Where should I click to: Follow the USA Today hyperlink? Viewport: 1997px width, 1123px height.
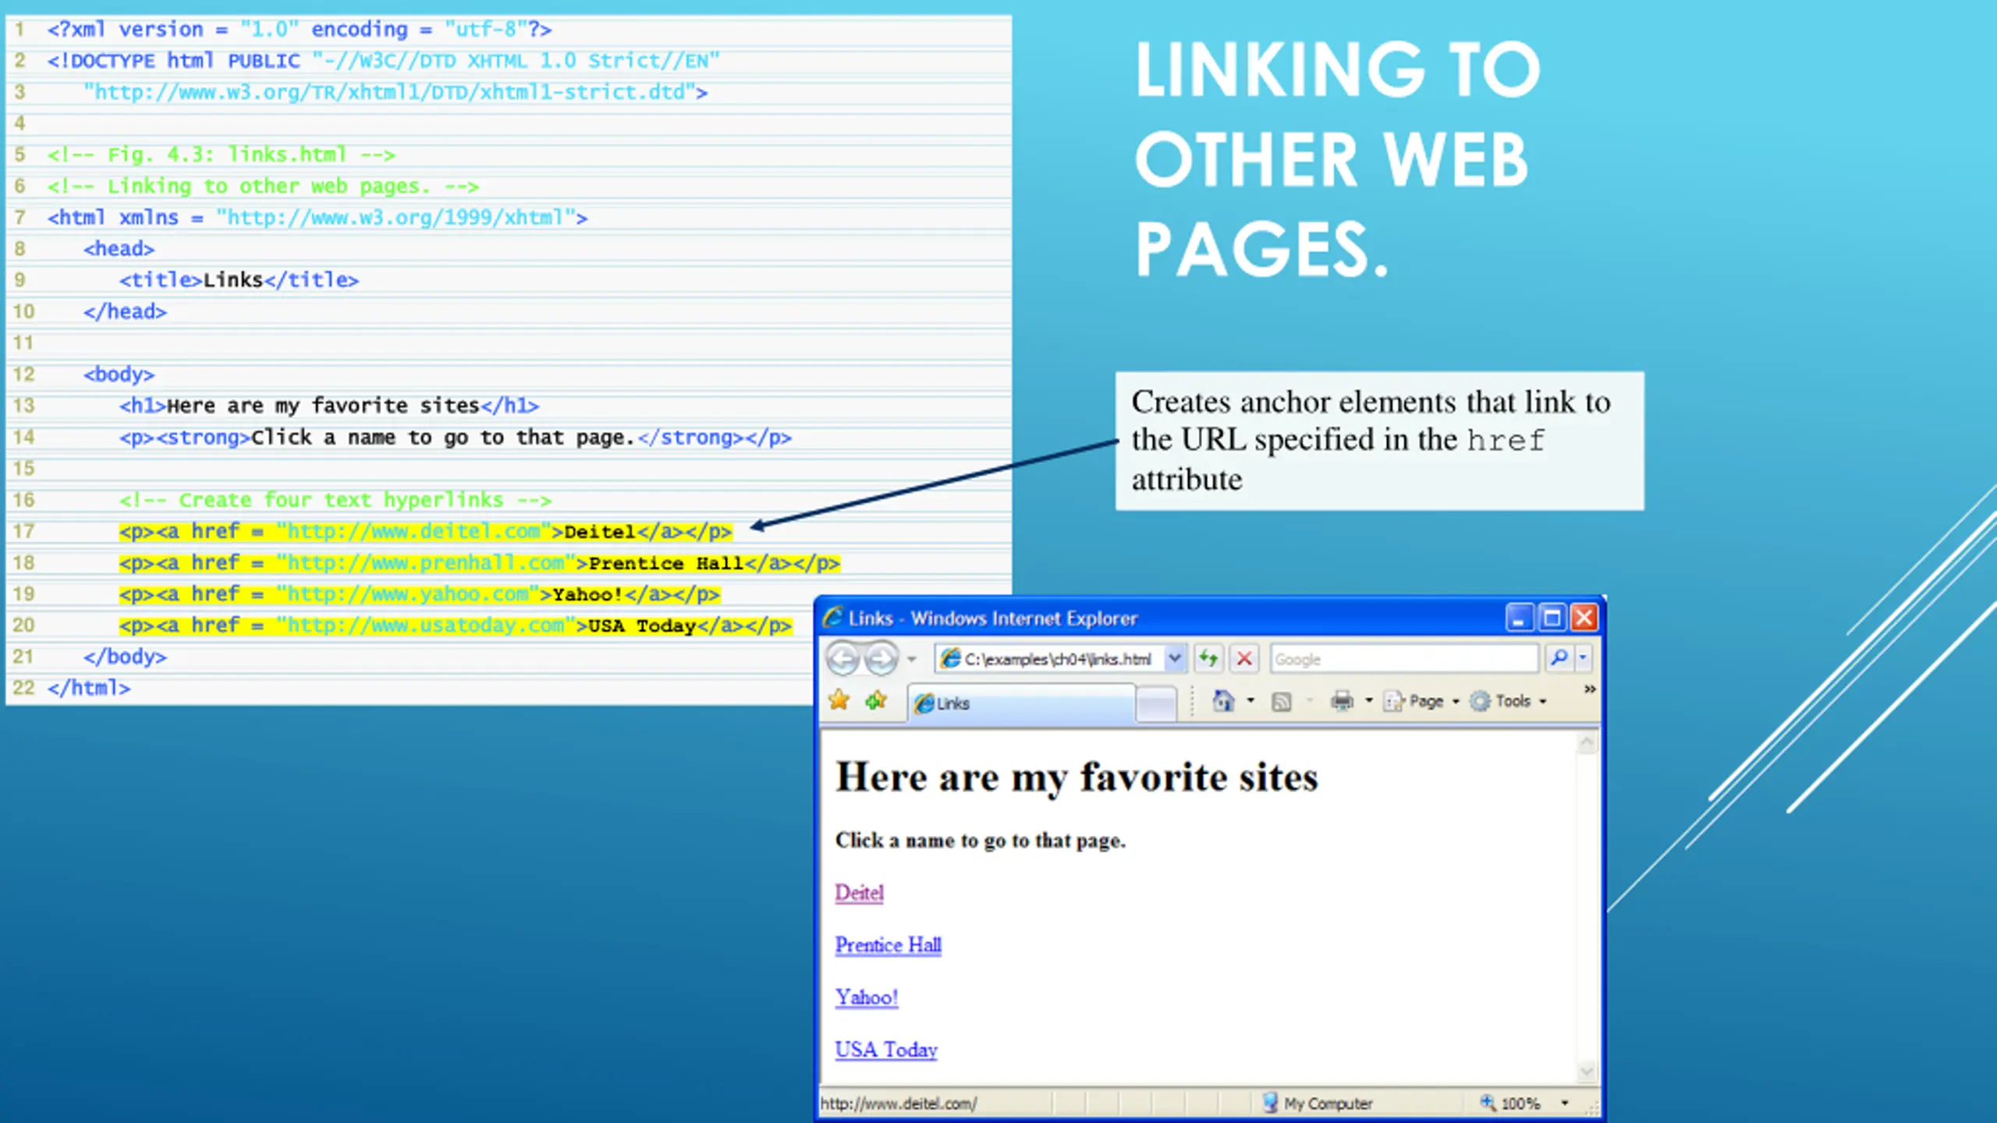[885, 1050]
